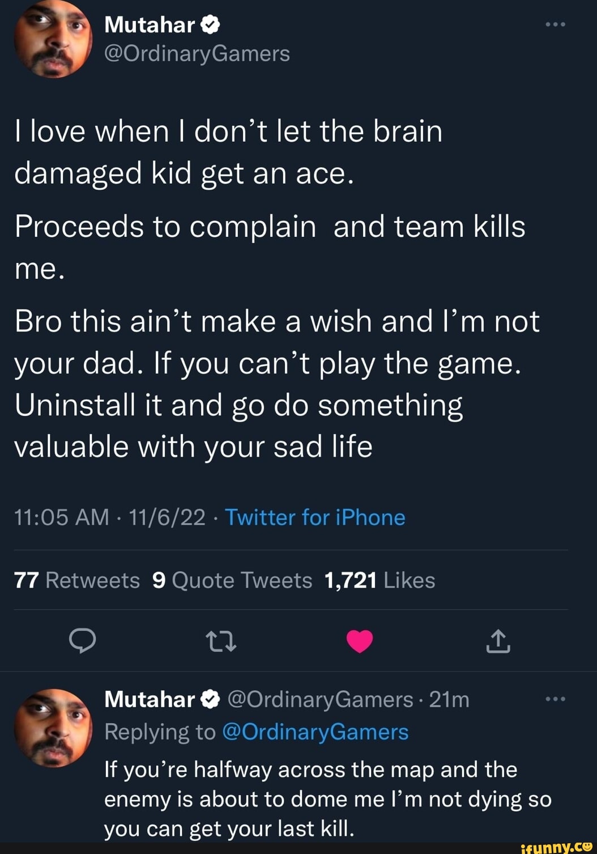Open the Twitter for iPhone source link
This screenshot has height=854, width=597.
315,517
